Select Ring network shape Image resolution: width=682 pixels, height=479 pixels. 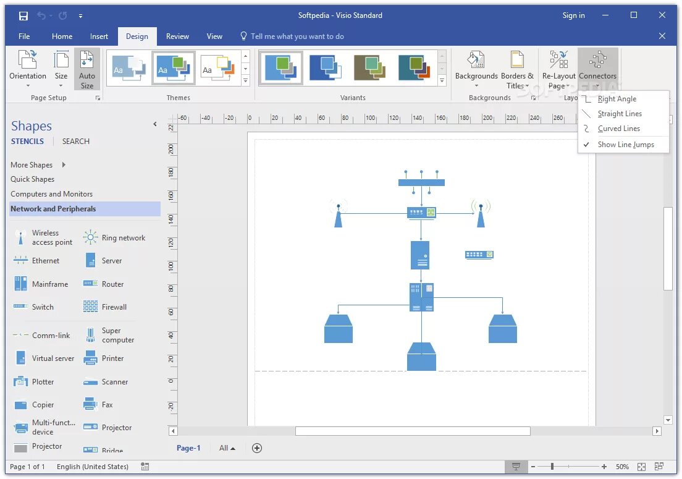coord(114,237)
